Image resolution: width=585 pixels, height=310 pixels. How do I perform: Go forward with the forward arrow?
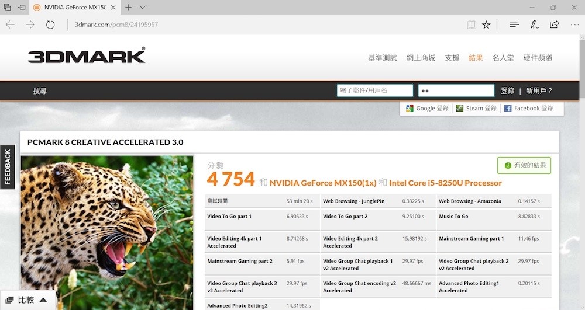[30, 25]
